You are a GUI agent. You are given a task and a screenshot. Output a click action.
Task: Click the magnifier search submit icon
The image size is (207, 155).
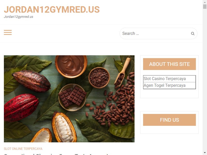(193, 34)
